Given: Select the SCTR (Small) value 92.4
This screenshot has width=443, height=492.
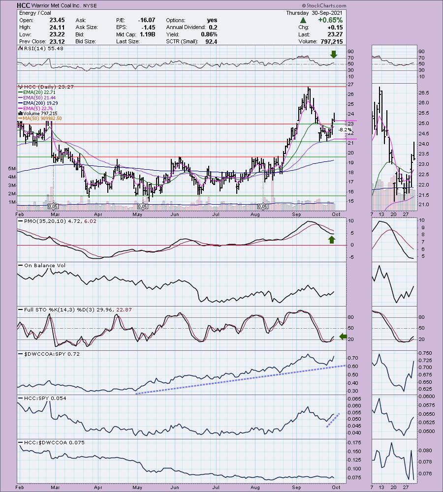Looking at the screenshot, I should (211, 41).
